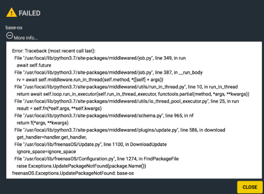Click the final 'UpdatePackageNotFound: base-os' line

click(x=73, y=173)
